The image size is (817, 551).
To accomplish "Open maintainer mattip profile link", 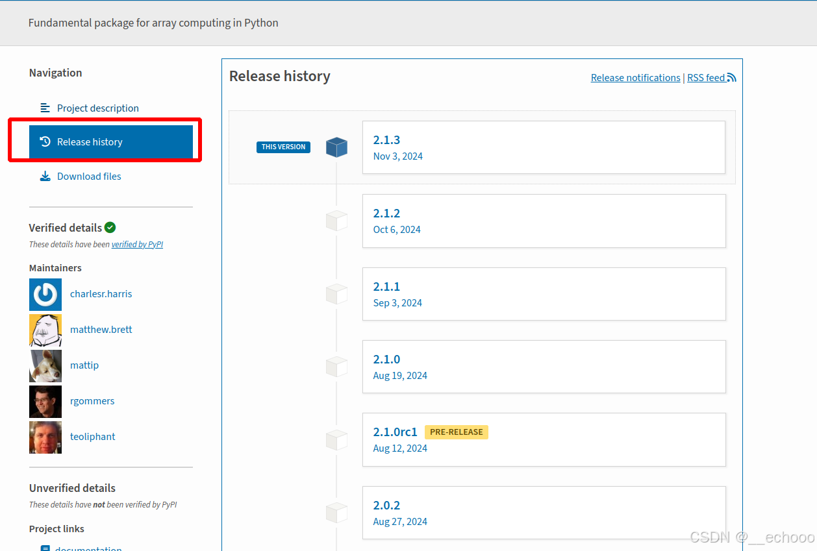I will [84, 365].
